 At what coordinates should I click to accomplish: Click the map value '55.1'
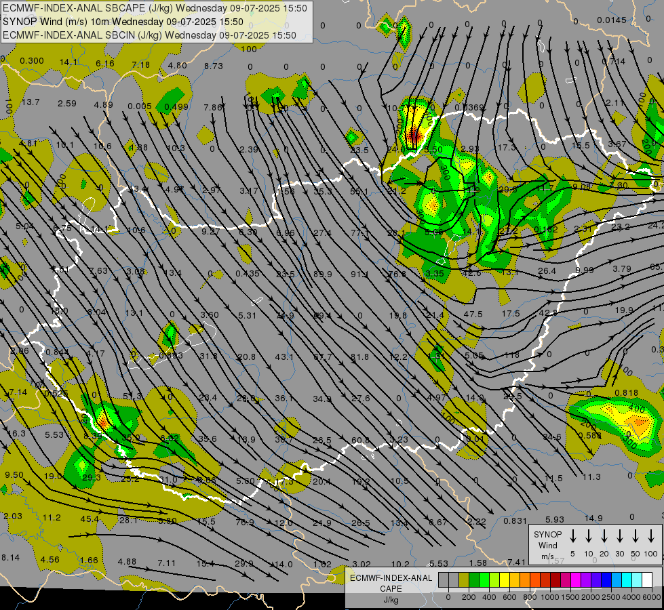(x=359, y=192)
